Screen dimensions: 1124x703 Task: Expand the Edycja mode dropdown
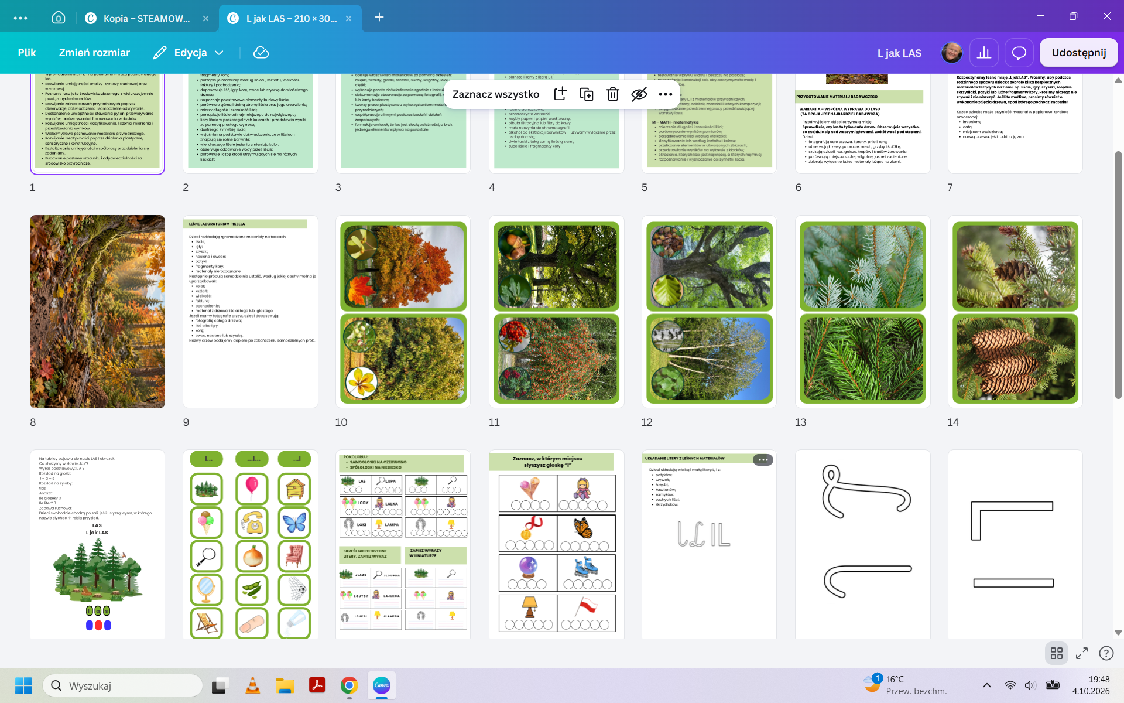click(x=189, y=53)
